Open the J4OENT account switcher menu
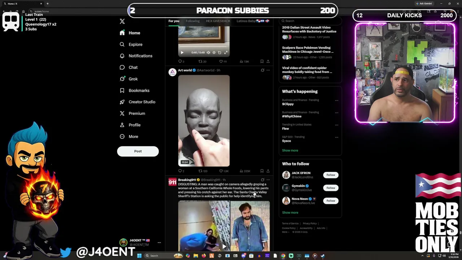 point(140,243)
